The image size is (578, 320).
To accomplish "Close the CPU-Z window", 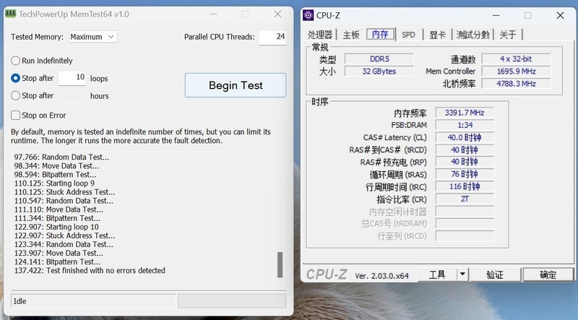I will click(561, 15).
